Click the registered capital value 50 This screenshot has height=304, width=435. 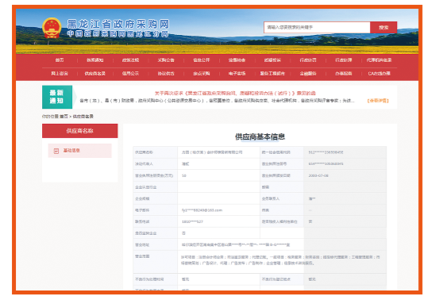[x=184, y=175]
